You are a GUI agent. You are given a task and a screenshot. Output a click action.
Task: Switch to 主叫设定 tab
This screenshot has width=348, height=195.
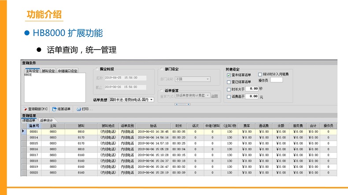click(x=32, y=71)
